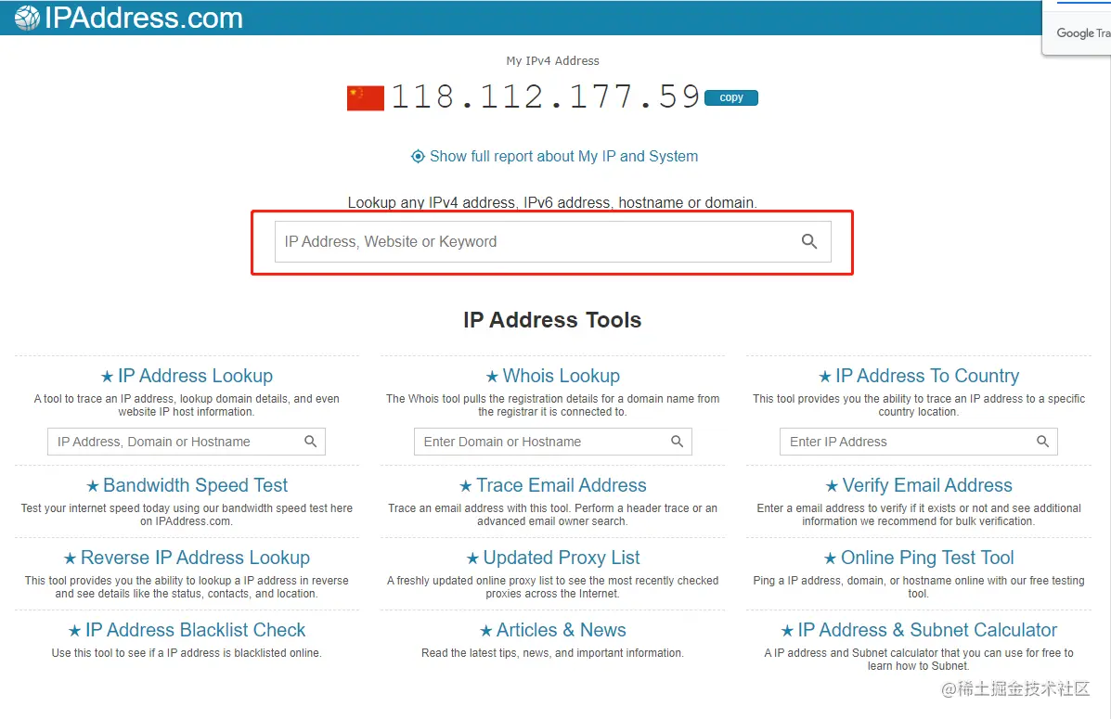Click the description 'Use this tool to see if a IP address is blacklisted online.'
Viewport: 1111px width, 719px height.
(x=187, y=652)
